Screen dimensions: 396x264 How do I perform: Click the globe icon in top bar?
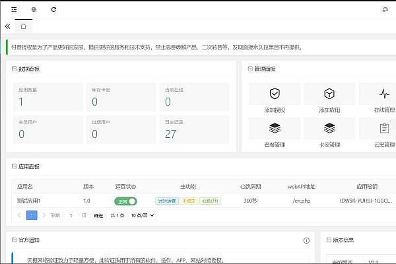point(34,10)
